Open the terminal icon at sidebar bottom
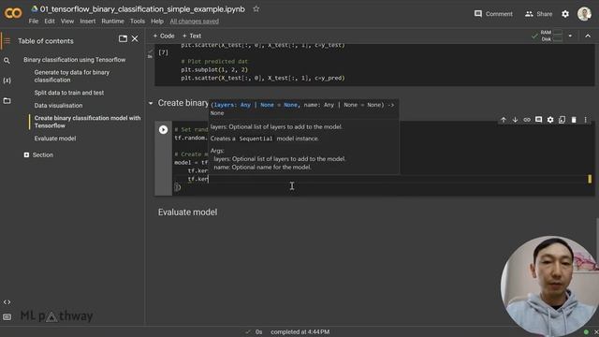This screenshot has width=599, height=337. tap(7, 316)
